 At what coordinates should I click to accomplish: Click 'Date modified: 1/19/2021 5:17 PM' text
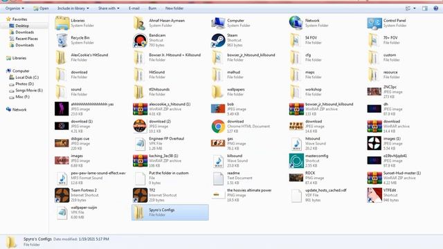point(81,239)
